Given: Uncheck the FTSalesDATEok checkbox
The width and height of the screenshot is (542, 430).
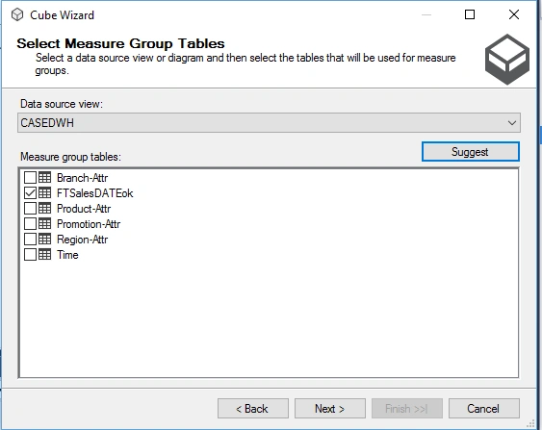Looking at the screenshot, I should tap(30, 192).
